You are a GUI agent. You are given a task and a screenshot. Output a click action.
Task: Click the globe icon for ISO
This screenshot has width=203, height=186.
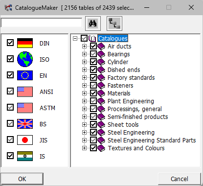[25, 59]
